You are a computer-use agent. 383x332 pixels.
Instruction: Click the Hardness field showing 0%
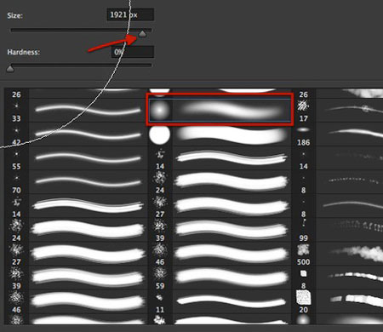[133, 52]
